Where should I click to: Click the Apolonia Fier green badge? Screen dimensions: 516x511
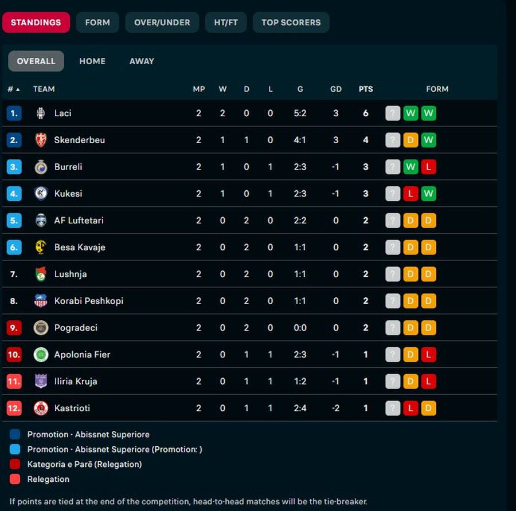click(x=41, y=355)
